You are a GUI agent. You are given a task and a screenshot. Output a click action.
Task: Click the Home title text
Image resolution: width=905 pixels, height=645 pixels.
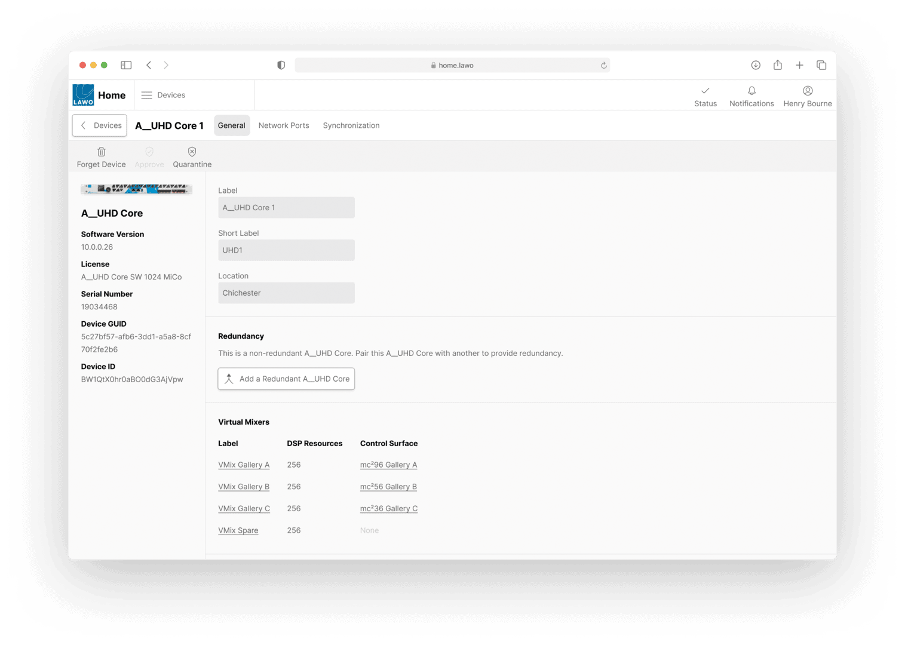click(x=112, y=96)
